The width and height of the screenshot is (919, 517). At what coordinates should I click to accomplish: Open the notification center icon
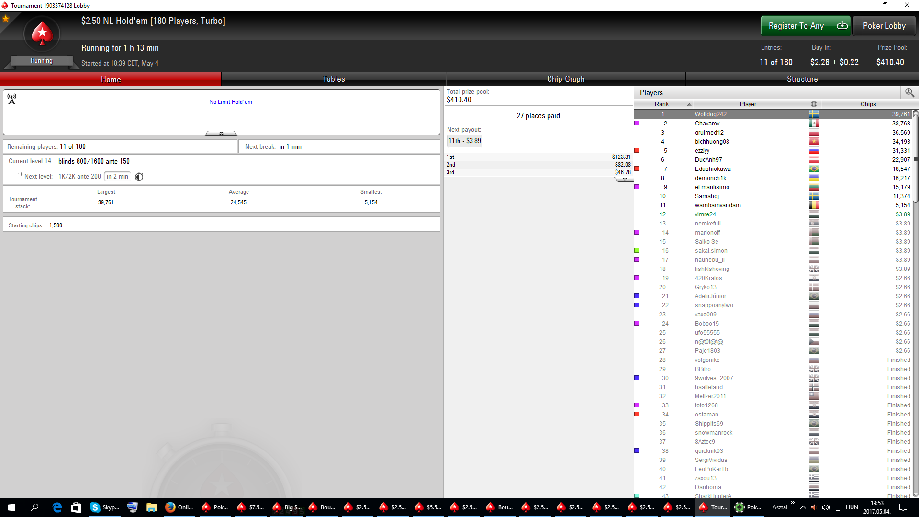(903, 507)
